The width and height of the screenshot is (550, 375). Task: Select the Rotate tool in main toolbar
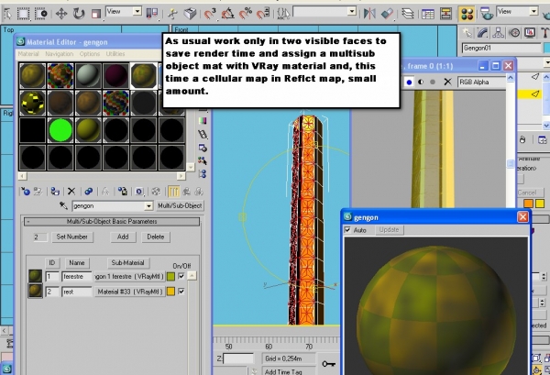coord(79,14)
